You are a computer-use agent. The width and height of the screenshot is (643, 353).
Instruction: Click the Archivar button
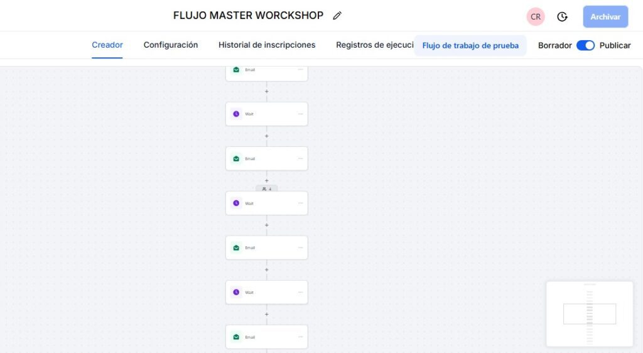tap(605, 17)
